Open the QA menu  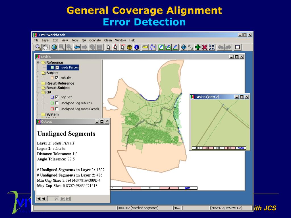(84, 40)
